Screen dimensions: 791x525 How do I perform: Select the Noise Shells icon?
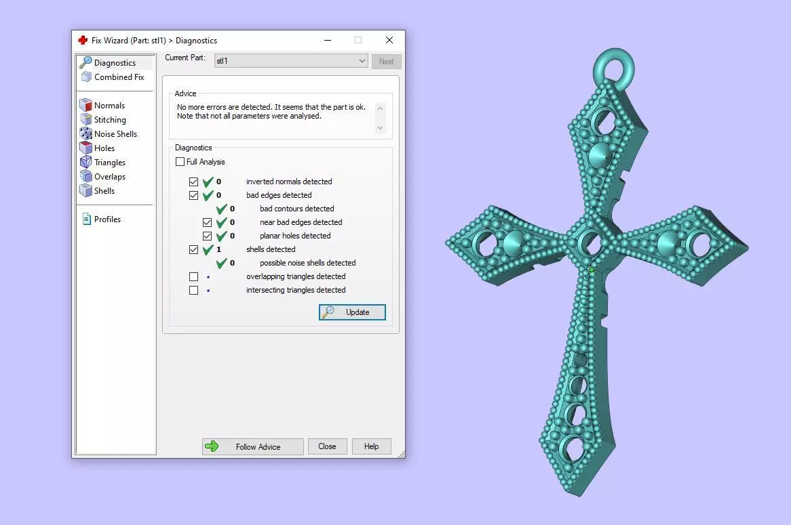tap(85, 133)
